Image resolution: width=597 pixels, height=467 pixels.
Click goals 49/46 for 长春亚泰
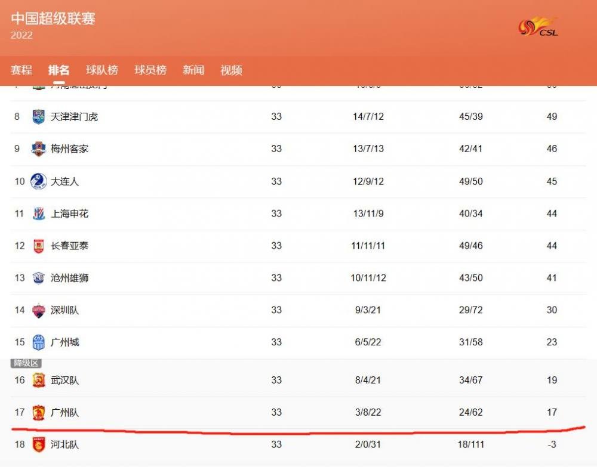click(471, 246)
